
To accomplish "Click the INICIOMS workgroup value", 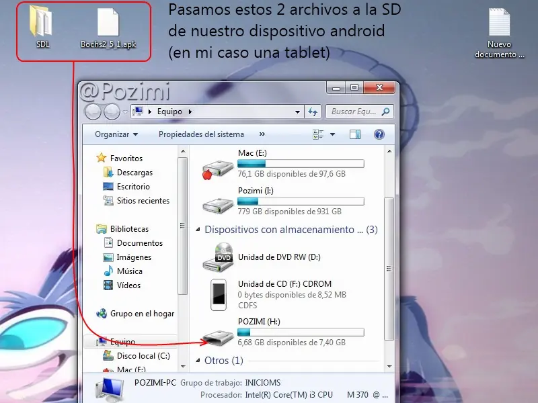I will pyautogui.click(x=262, y=382).
